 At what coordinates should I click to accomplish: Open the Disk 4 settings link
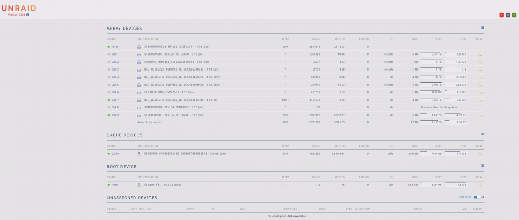tap(115, 77)
